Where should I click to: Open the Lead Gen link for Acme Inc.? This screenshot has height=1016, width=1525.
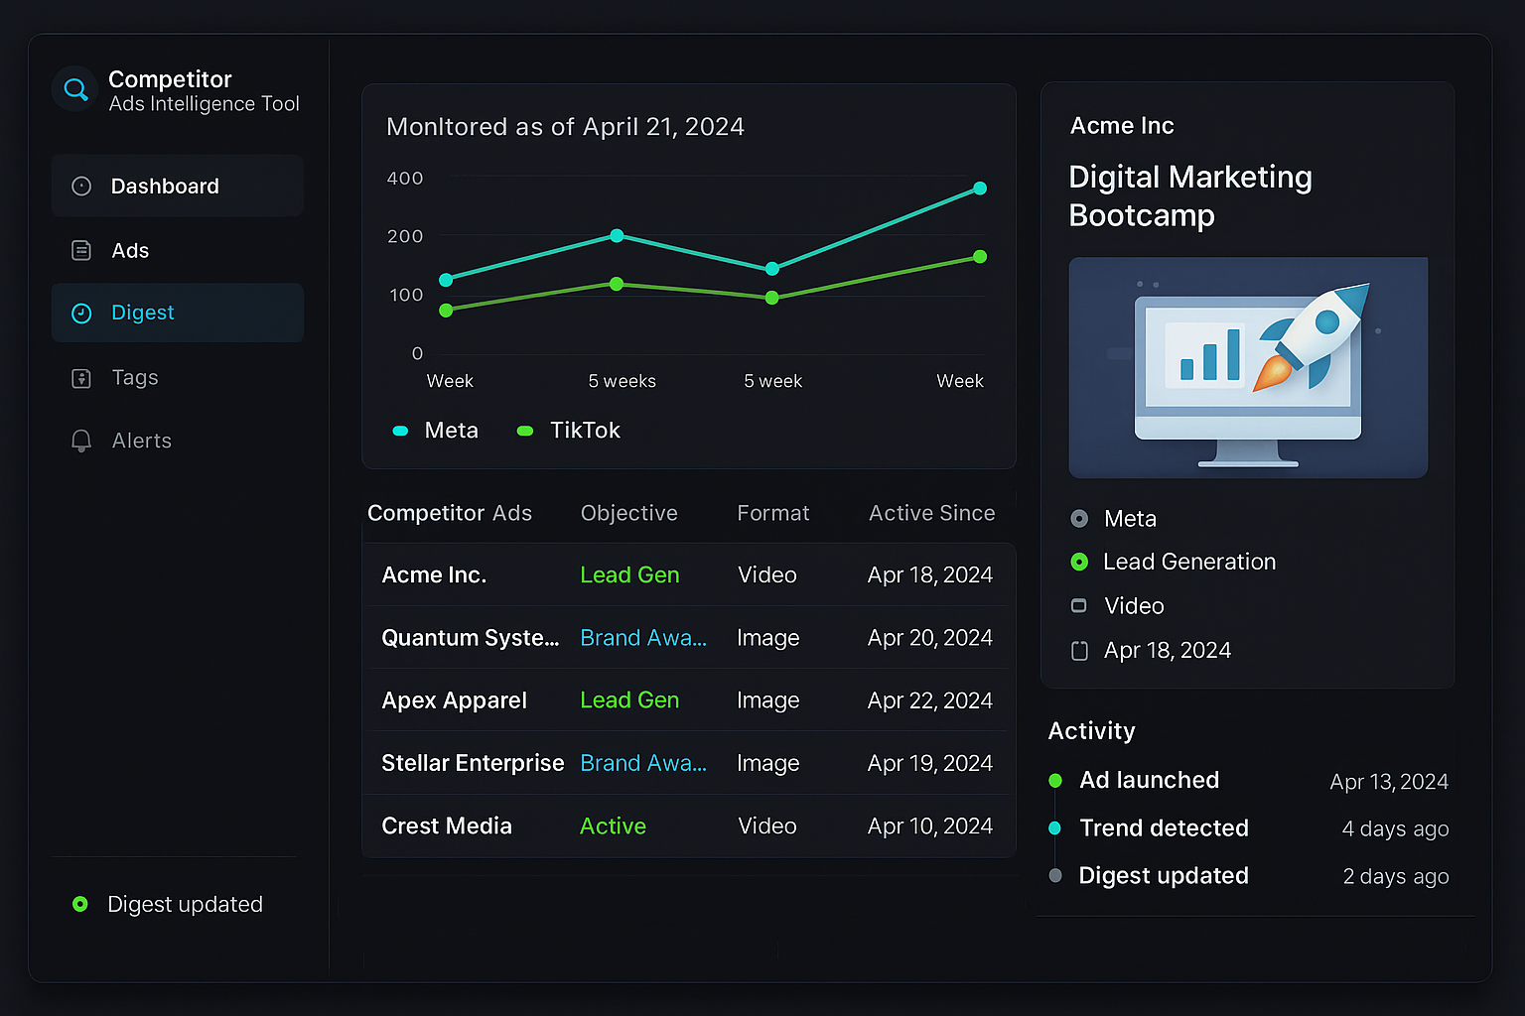(629, 574)
